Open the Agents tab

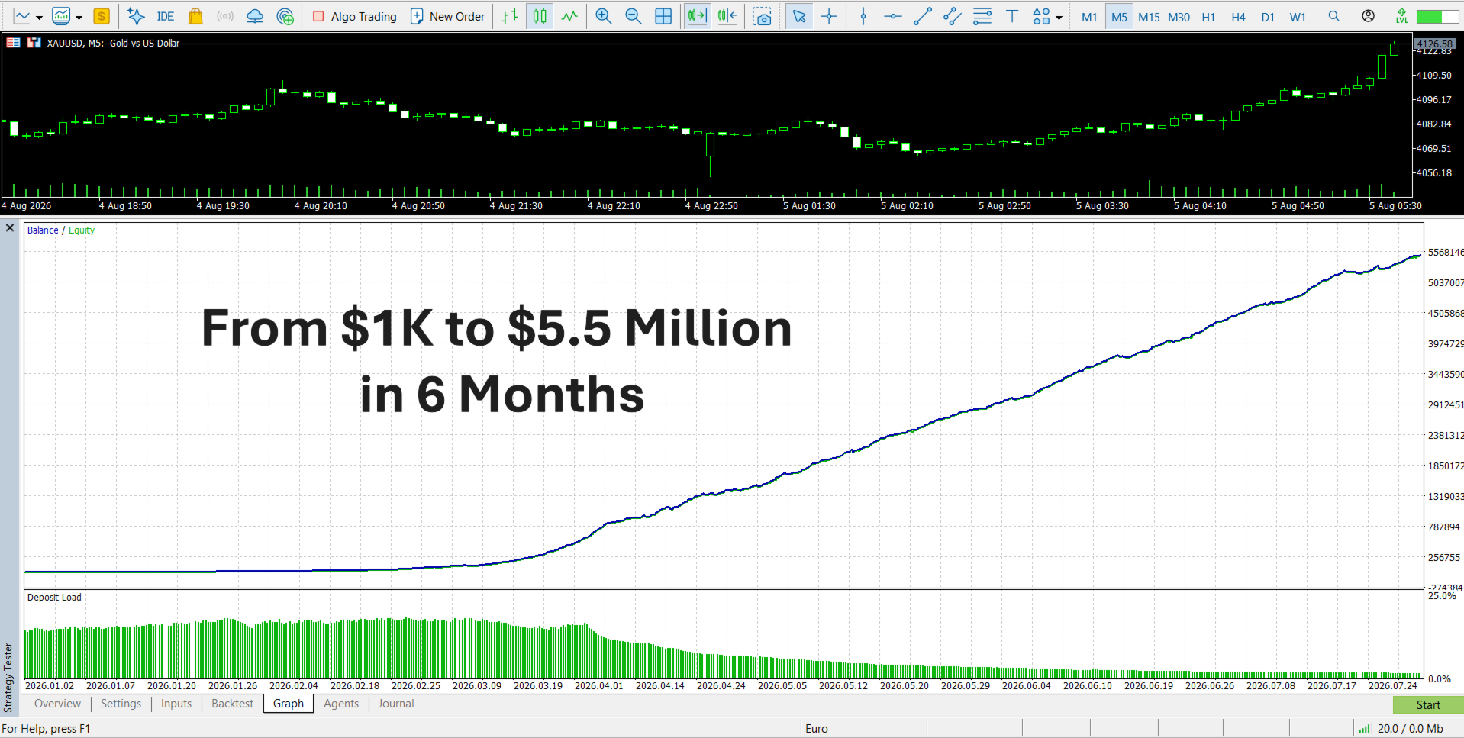click(x=341, y=704)
